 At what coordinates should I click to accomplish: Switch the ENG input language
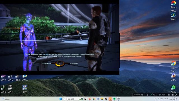162,99
